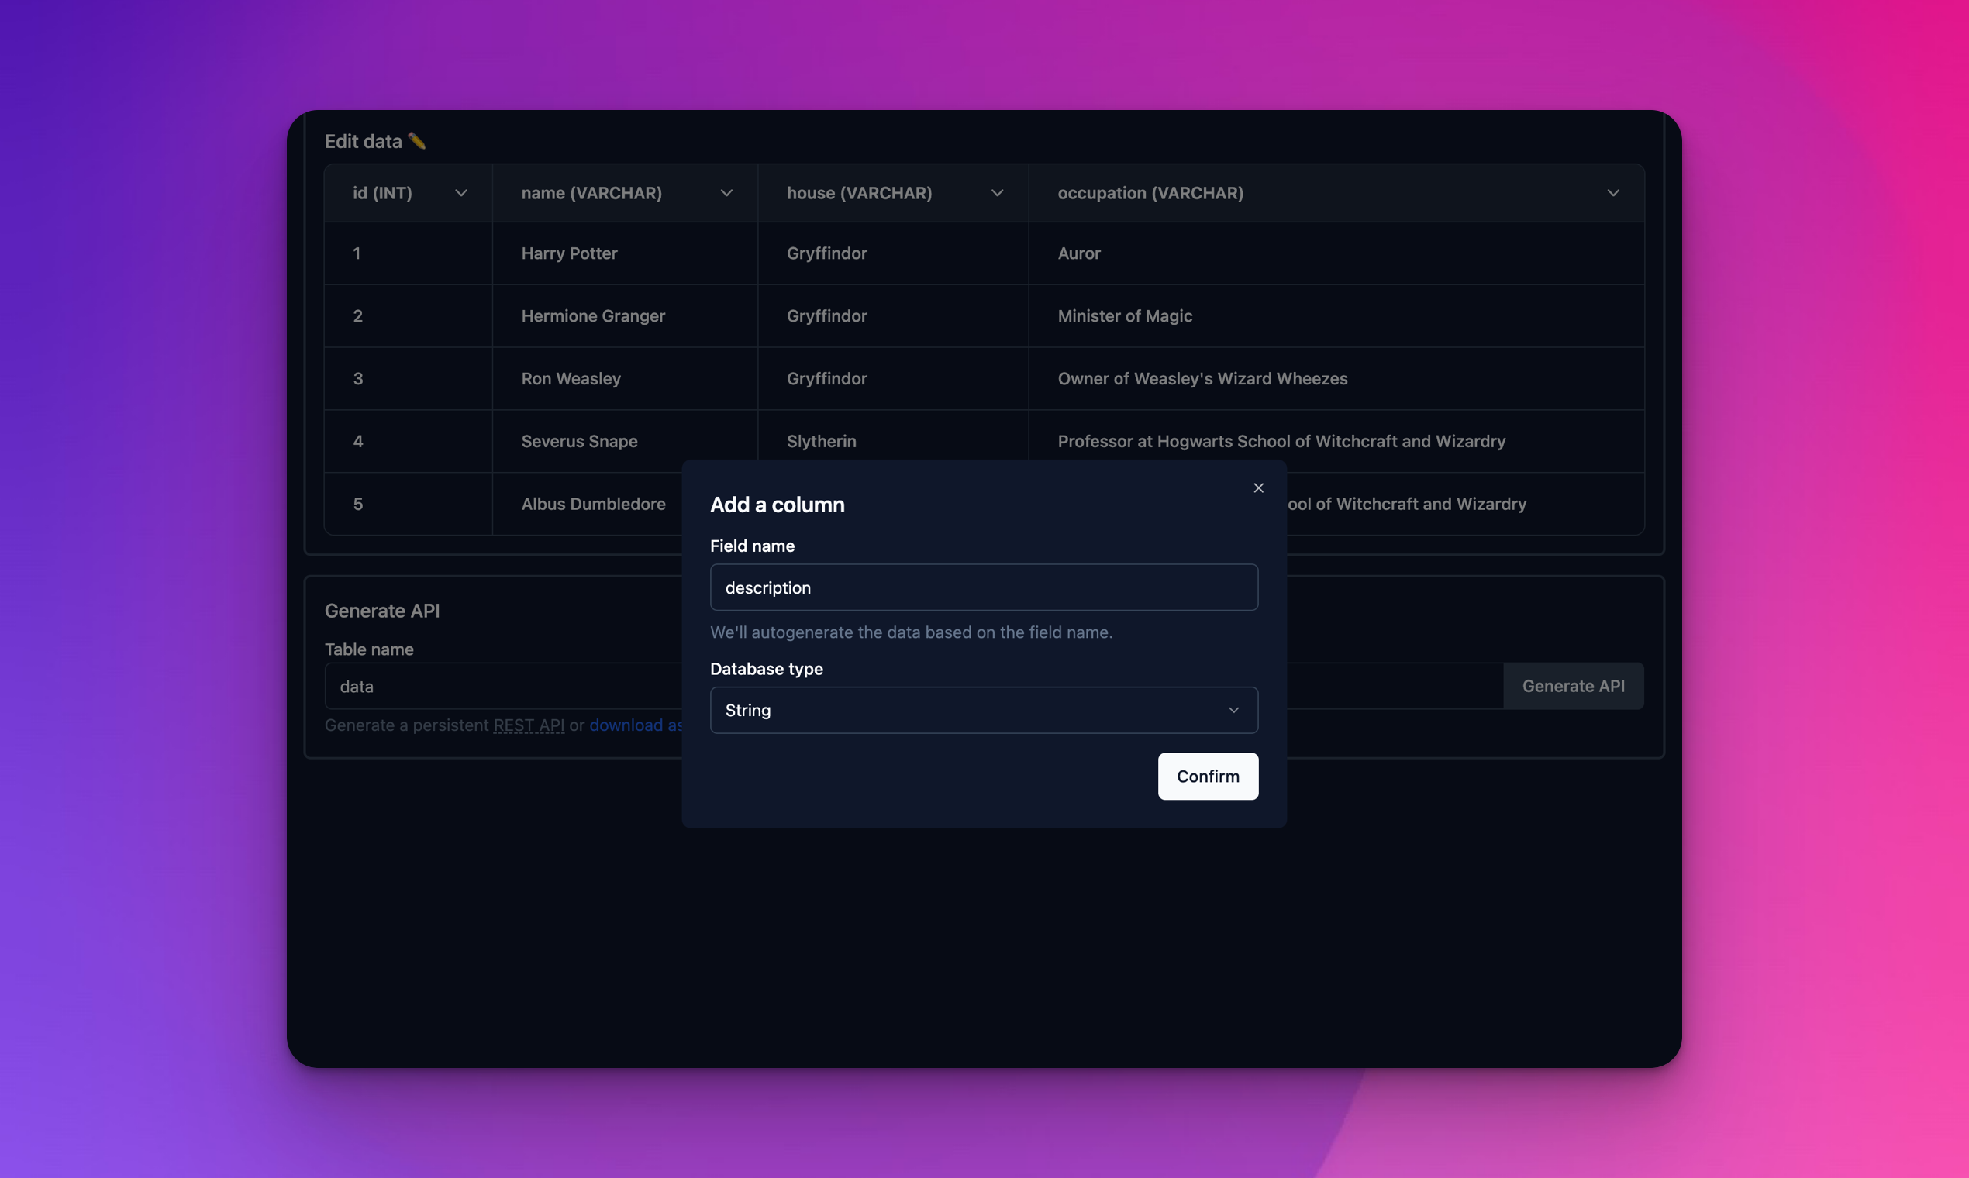The image size is (1969, 1178).
Task: Click Owner of Weasley's Wizard Wheezes cell
Action: (1336, 379)
